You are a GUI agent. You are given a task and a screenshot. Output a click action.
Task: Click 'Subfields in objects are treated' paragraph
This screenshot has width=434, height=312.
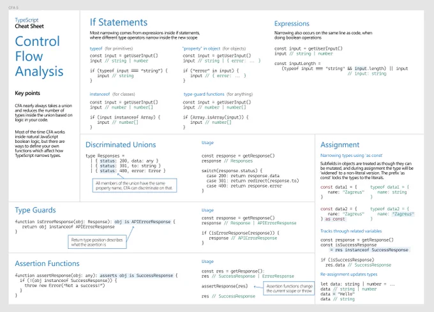[367, 170]
